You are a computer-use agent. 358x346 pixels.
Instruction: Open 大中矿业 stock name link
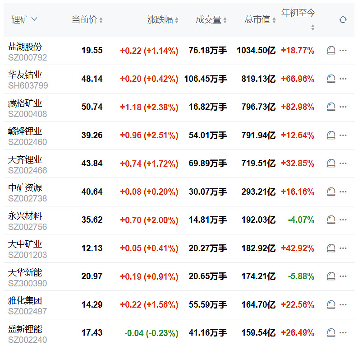click(25, 244)
